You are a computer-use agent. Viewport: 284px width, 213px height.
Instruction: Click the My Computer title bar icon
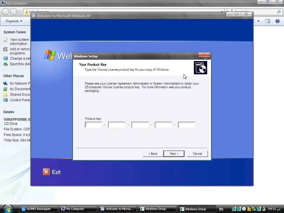click(x=3, y=3)
